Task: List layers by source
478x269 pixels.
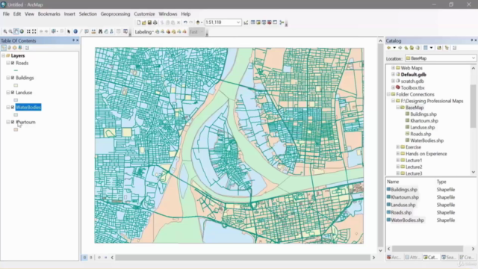Action: coord(9,48)
